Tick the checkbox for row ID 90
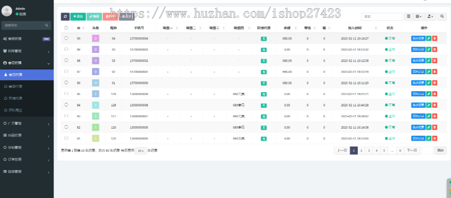The image size is (451, 198). click(x=67, y=38)
